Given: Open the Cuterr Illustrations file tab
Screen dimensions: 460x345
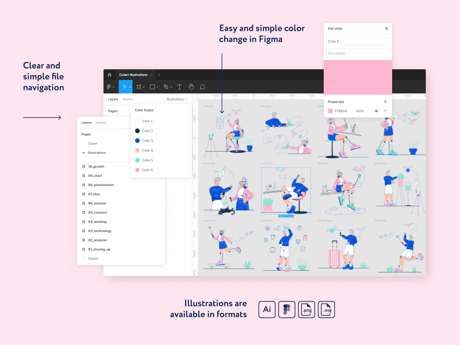Looking at the screenshot, I should point(133,75).
